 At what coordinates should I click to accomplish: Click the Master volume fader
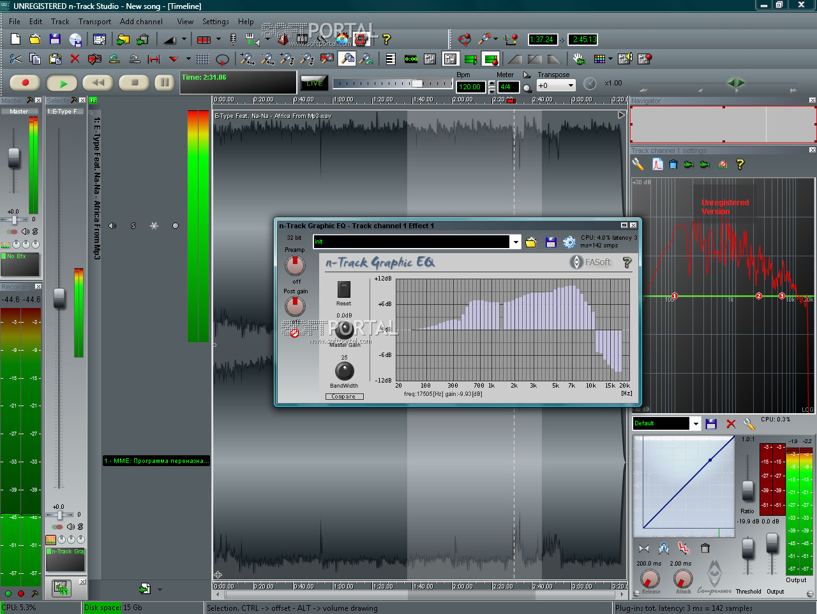tap(13, 157)
